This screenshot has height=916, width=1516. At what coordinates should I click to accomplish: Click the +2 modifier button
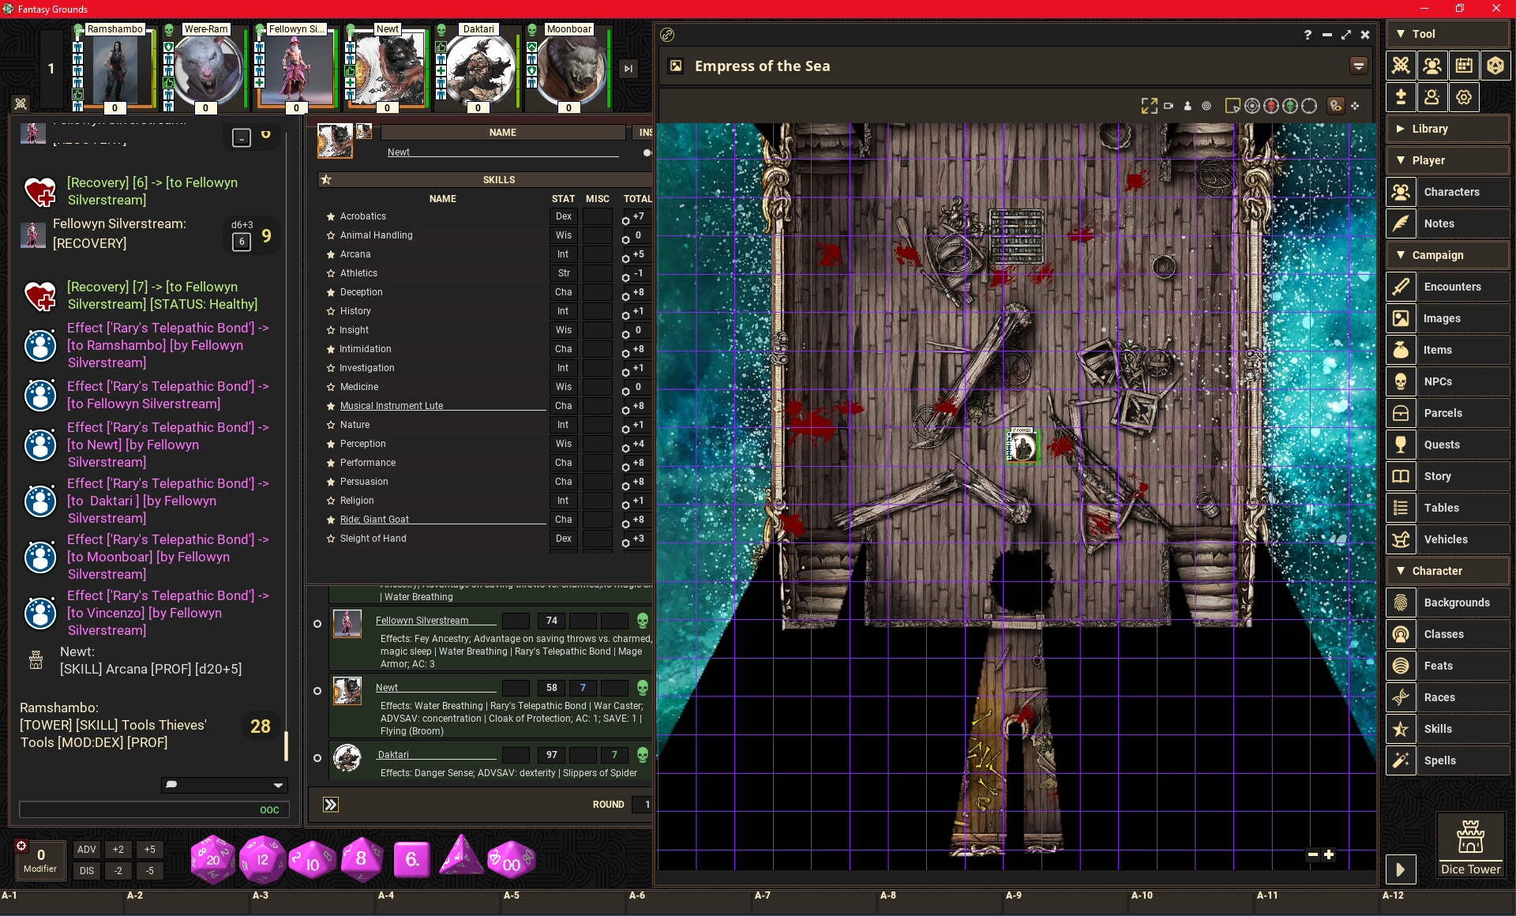(118, 850)
